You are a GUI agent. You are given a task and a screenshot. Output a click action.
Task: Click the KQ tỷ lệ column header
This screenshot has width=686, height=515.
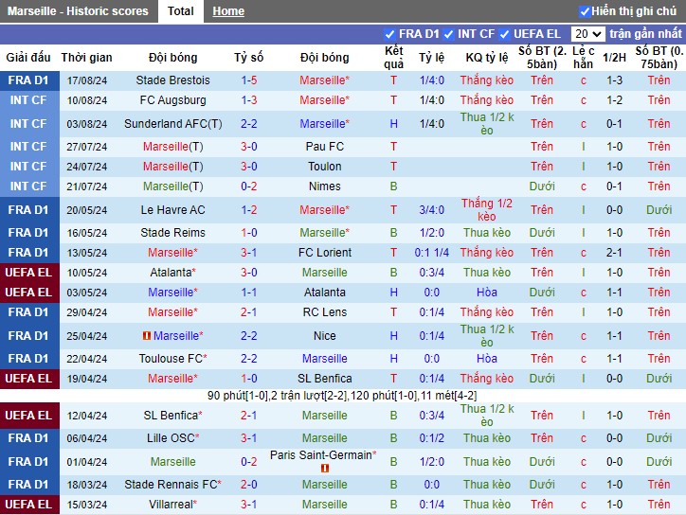[486, 57]
